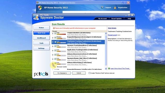Click the Low threat bar of Spyware.TrustyHound
This screenshot has width=165, height=93.
tap(61, 47)
